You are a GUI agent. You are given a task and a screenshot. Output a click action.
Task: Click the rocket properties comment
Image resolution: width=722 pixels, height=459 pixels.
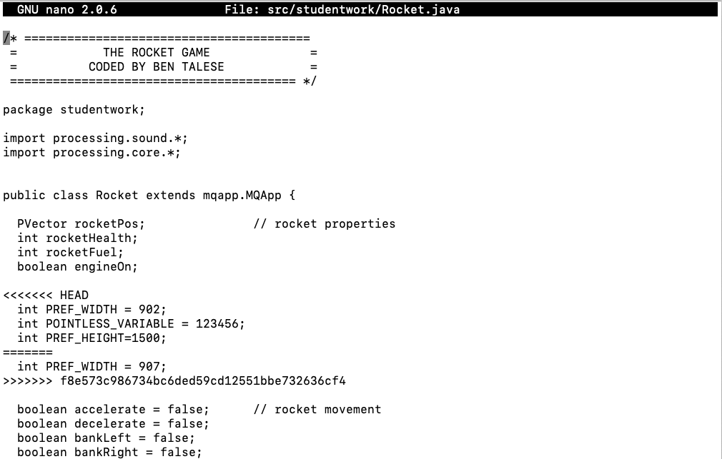[324, 223]
